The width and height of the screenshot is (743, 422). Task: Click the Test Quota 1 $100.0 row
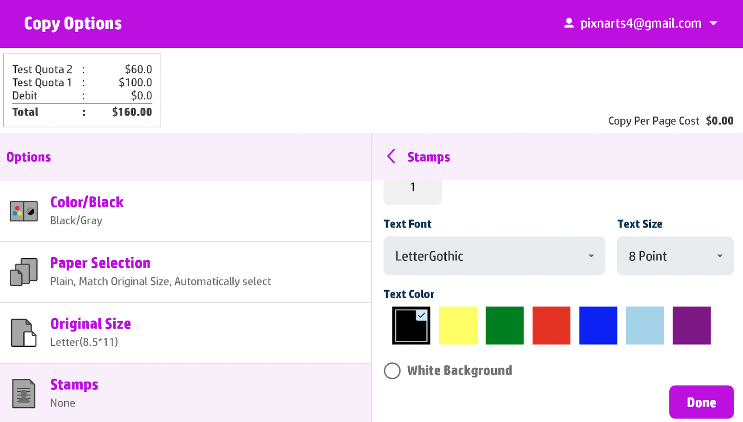[82, 82]
